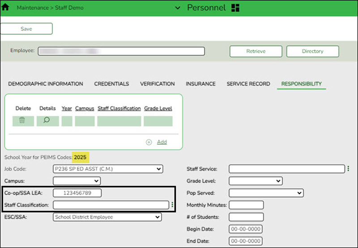
Task: Click the Save button
Action: (26, 29)
